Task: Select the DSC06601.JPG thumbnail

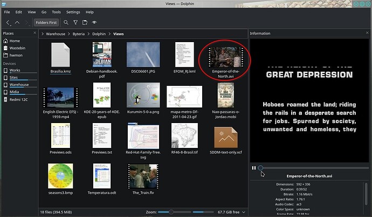Action: pyautogui.click(x=143, y=55)
